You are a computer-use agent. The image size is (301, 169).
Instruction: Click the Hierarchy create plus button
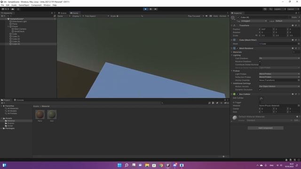(x=3, y=16)
